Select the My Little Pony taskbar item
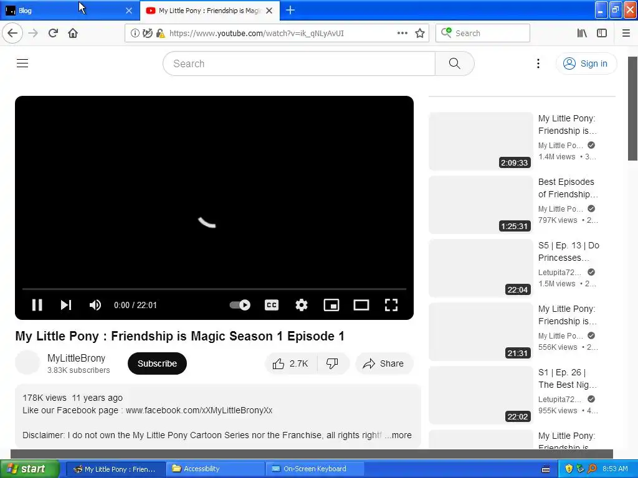638x478 pixels. tap(116, 469)
